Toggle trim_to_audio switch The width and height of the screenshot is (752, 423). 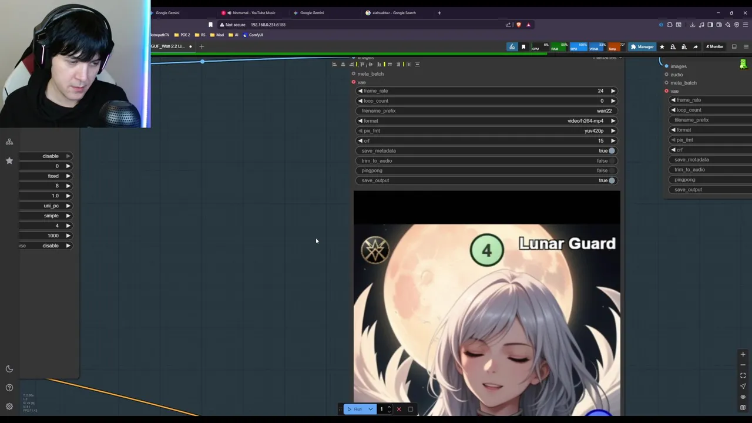pos(612,161)
